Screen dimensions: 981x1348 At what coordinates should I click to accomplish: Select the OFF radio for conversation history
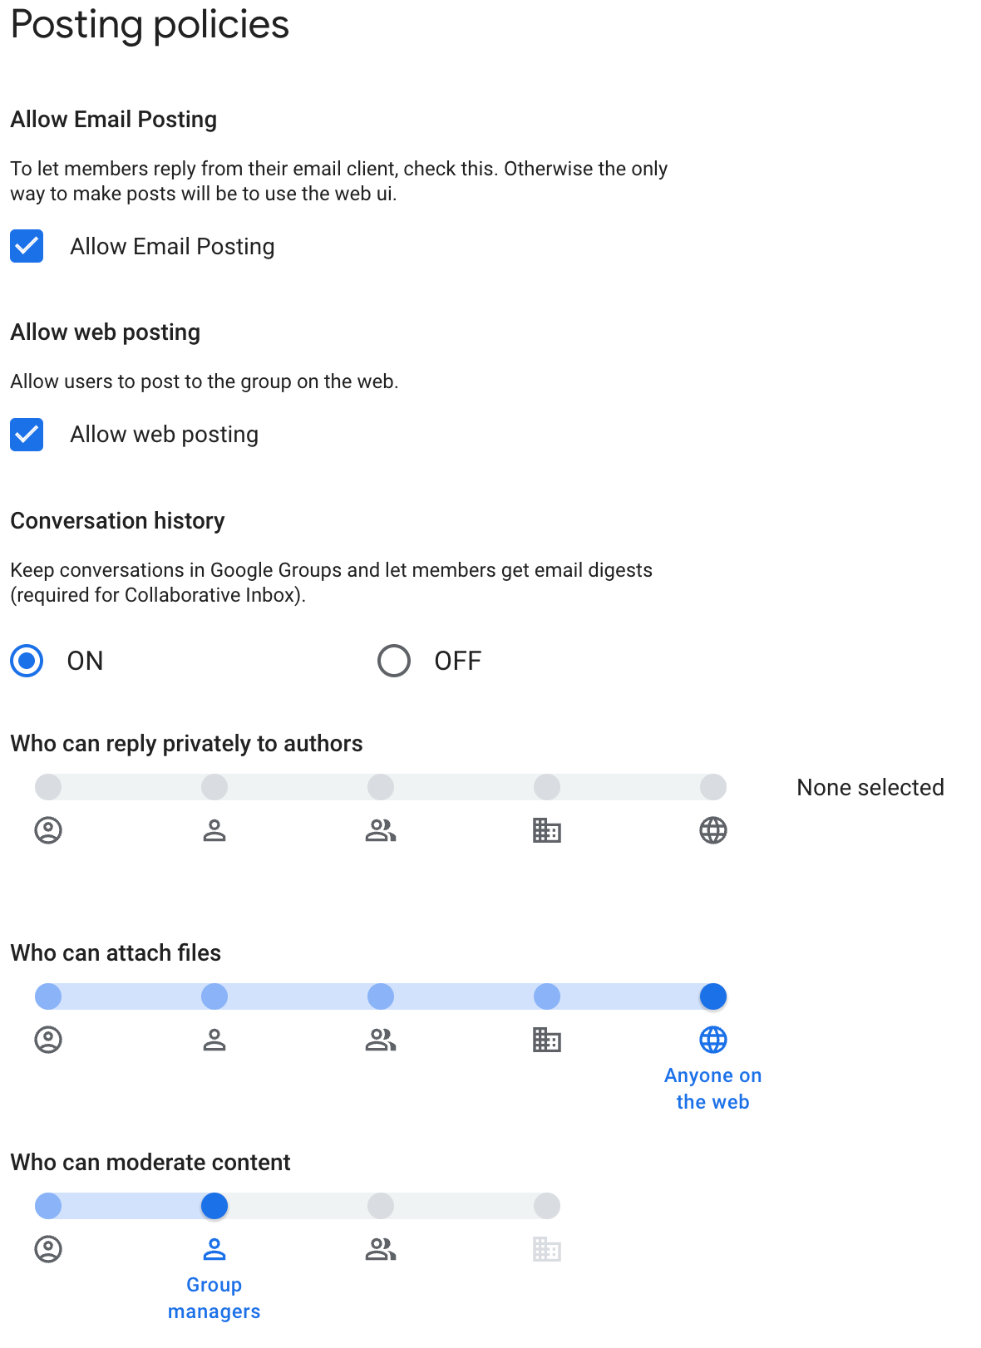(x=394, y=662)
